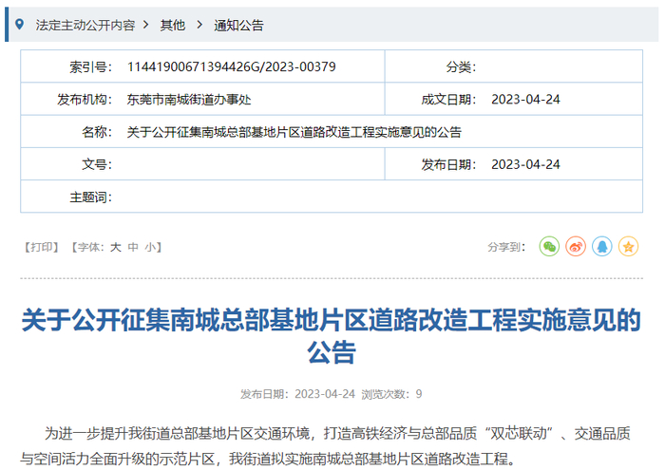The width and height of the screenshot is (665, 470).
Task: Share to Qzone star icon
Action: (x=629, y=246)
